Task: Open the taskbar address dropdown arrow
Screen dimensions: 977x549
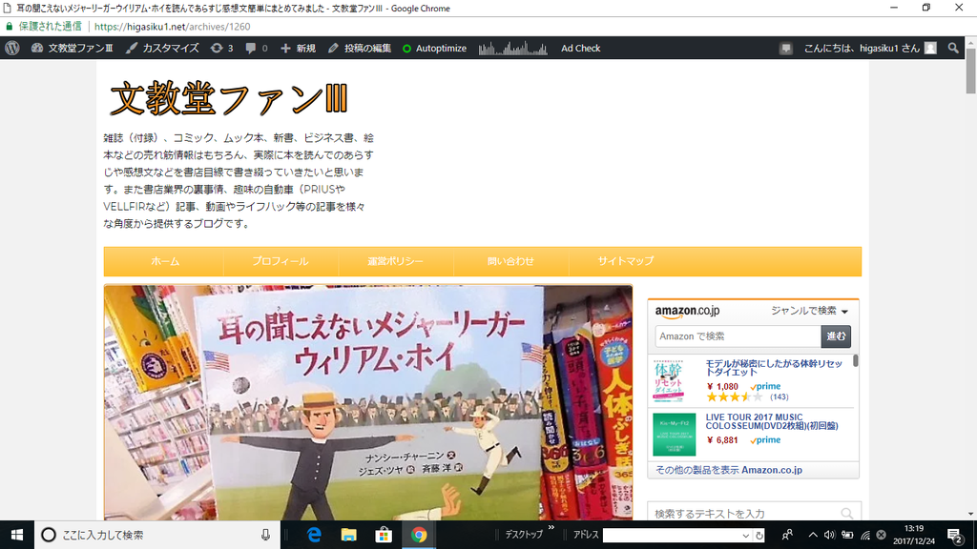Action: tap(745, 536)
